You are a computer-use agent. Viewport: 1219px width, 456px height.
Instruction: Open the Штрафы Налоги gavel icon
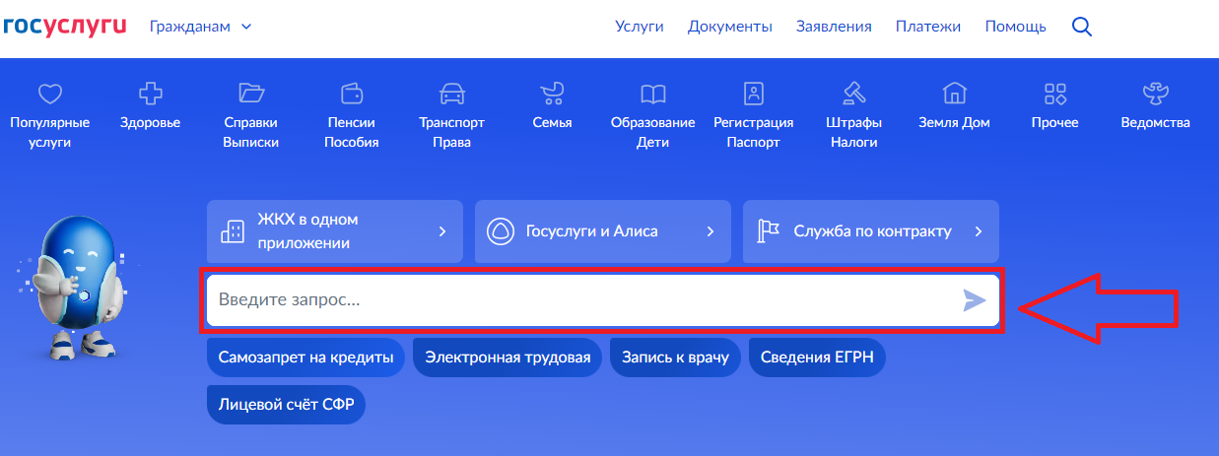click(853, 94)
